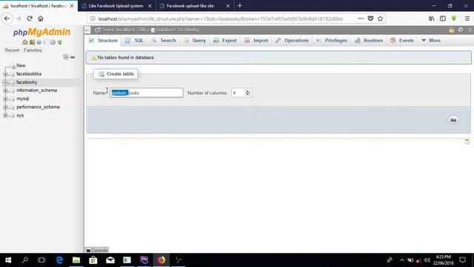Reload navigation panel green icon
The image size is (474, 267).
pos(60,42)
